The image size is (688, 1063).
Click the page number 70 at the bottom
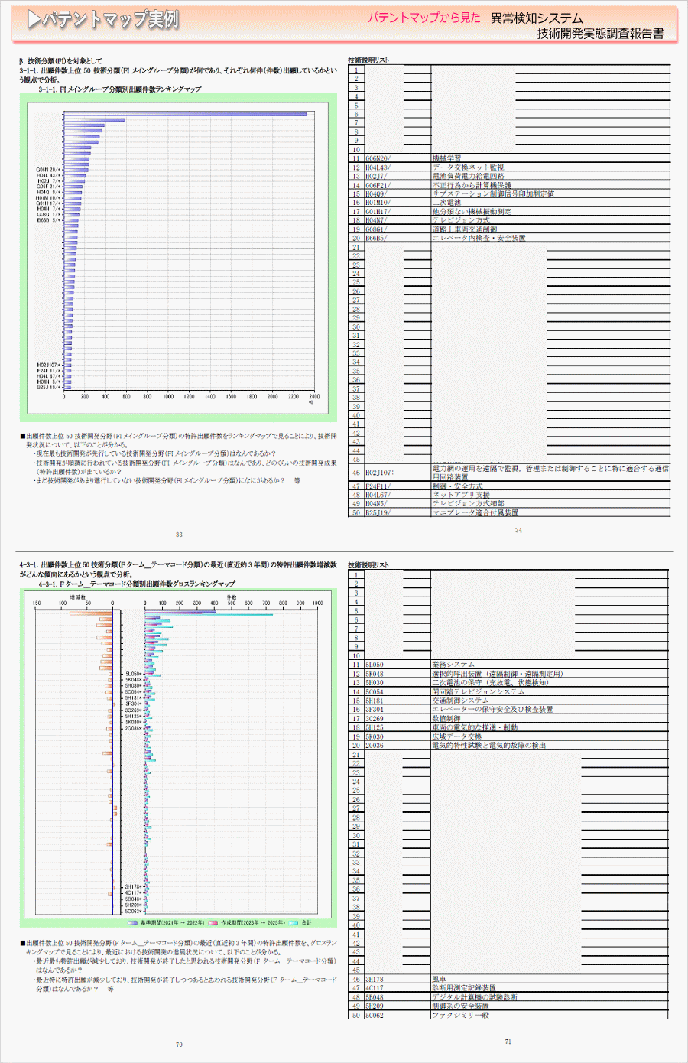click(x=179, y=1044)
